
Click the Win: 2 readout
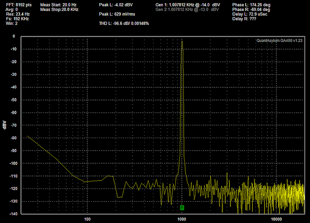click(12, 23)
